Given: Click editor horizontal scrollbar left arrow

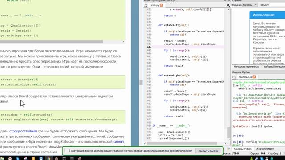Looking at the screenshot, I should pyautogui.click(x=145, y=143).
